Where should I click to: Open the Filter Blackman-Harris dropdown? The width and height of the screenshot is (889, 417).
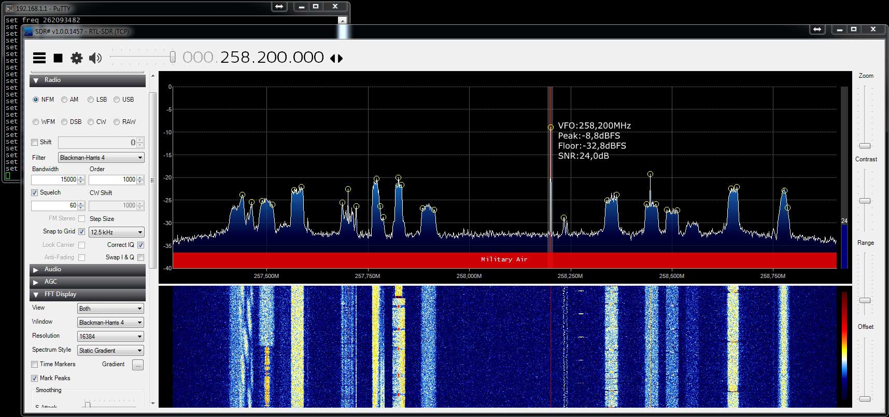point(101,158)
